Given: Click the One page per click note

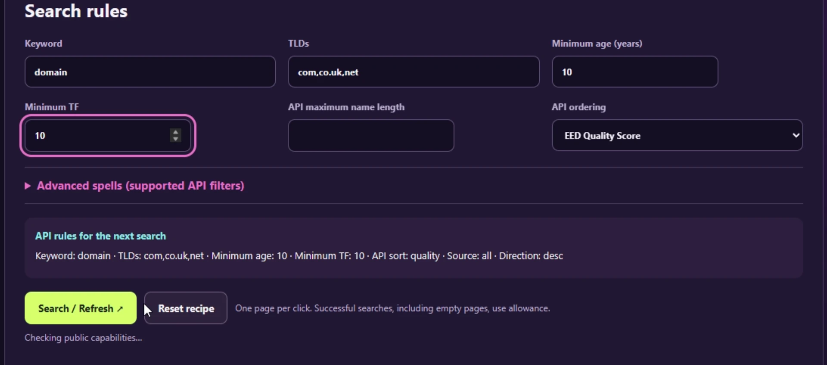Looking at the screenshot, I should pos(392,309).
